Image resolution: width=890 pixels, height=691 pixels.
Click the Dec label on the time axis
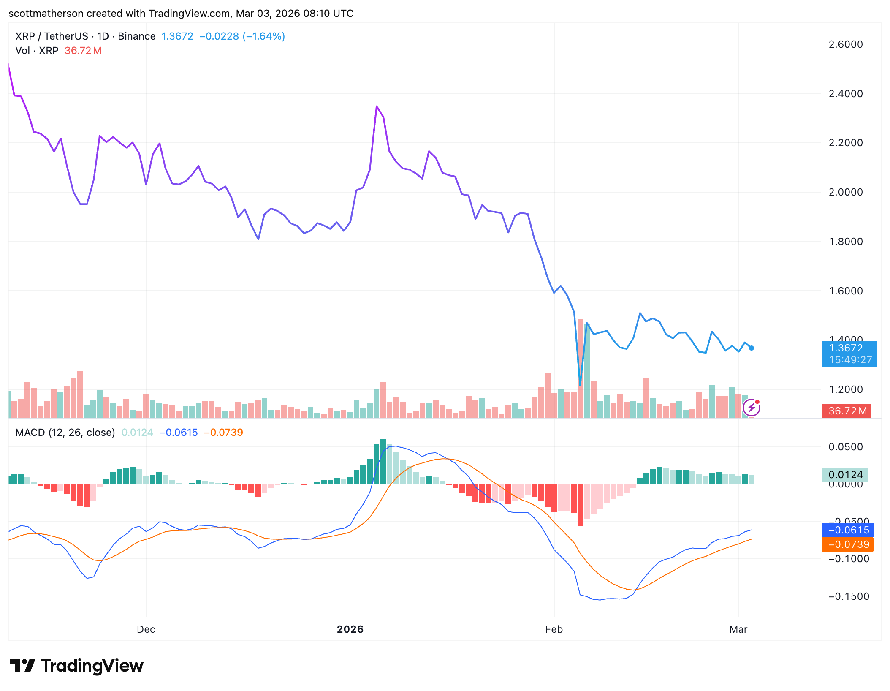(x=146, y=629)
